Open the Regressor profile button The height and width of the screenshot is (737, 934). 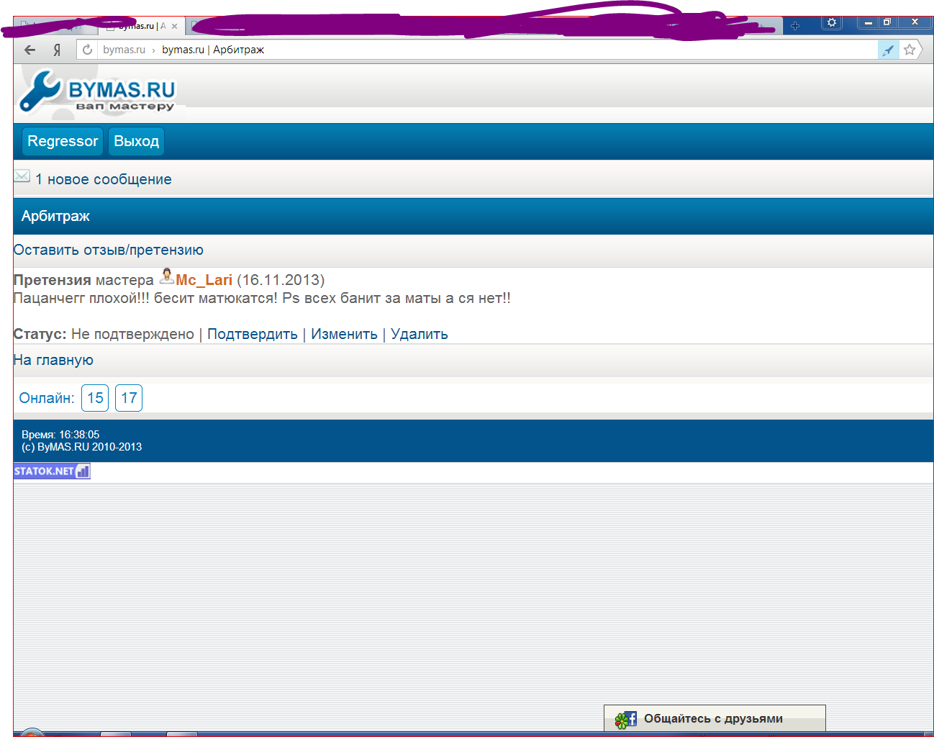point(63,141)
